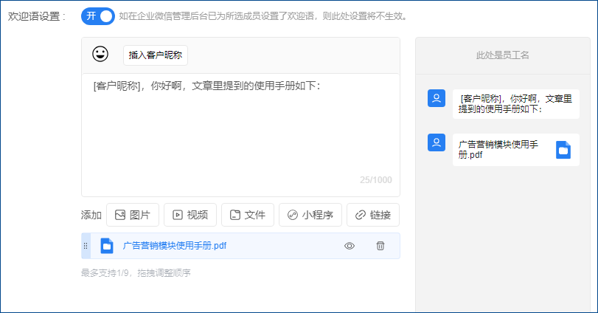The height and width of the screenshot is (313, 598).
Task: Add a link via 链接 button
Action: 373,215
